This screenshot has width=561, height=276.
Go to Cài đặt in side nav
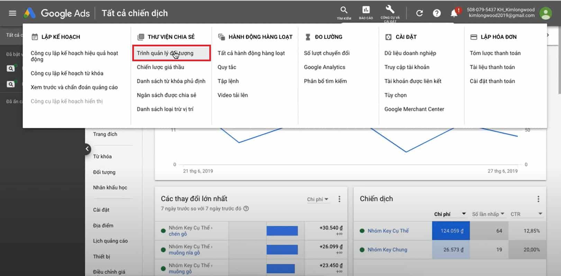pyautogui.click(x=101, y=210)
